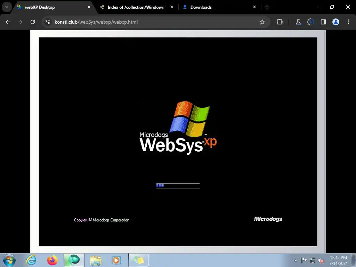This screenshot has width=356, height=267.
Task: Open the Extensions puzzle icon
Action: coord(280,22)
